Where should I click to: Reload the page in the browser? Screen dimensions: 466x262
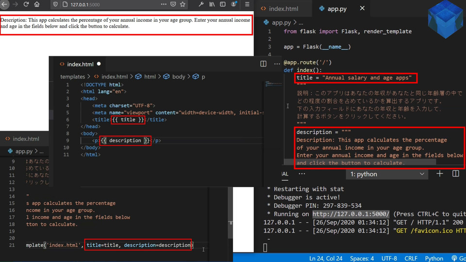26,4
